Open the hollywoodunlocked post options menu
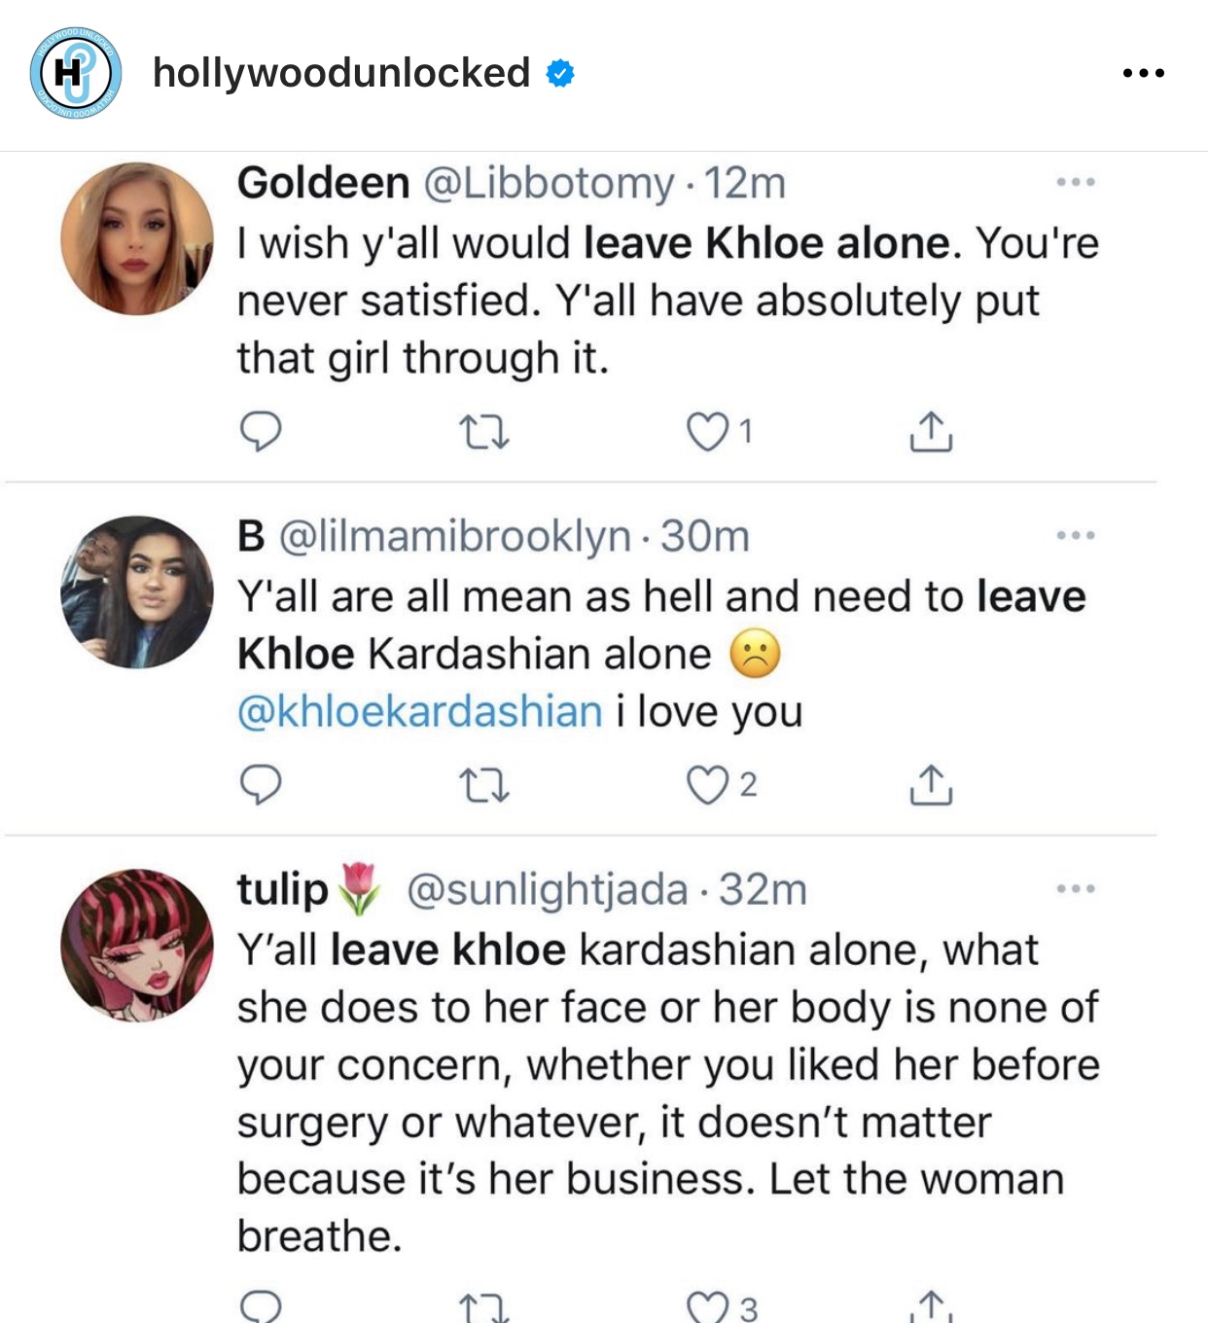Screen dimensions: 1208x1323 click(x=1143, y=73)
